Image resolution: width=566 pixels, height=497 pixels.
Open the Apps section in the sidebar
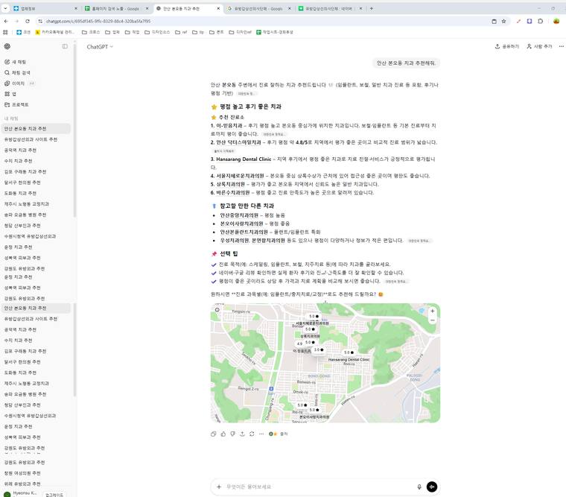click(10, 94)
